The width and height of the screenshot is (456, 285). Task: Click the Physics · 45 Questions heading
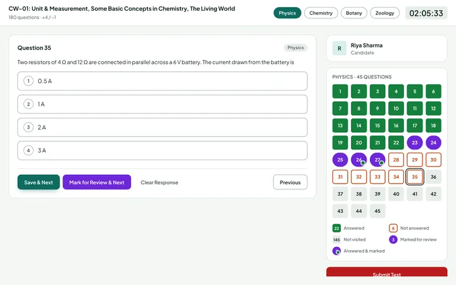pos(362,77)
